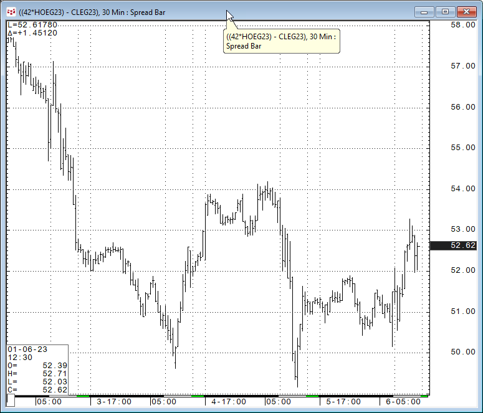Screen dimensions: 483x413
Task: Click the 01-06-23 date in cursor value box
Action: tap(27, 349)
